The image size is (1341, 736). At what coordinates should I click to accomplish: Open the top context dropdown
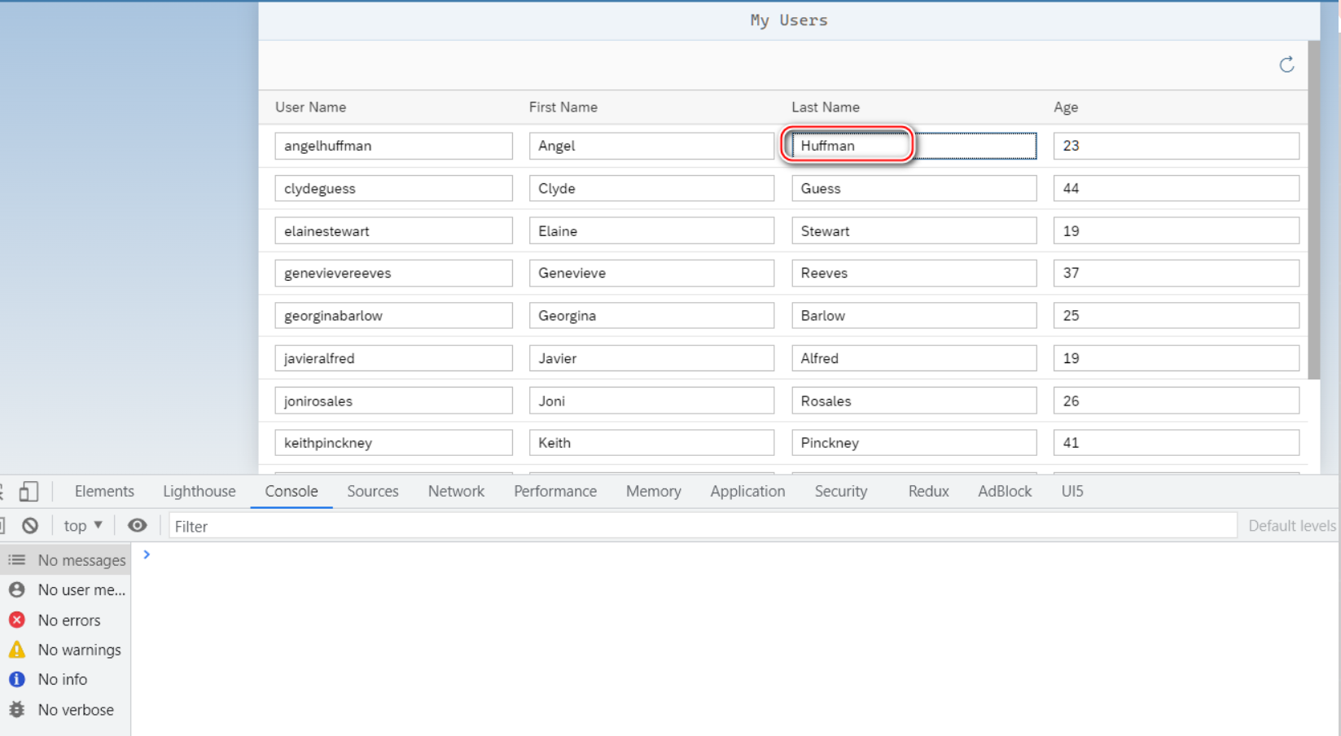(83, 526)
